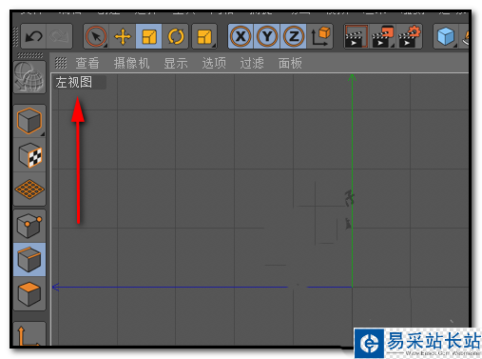Select the orange Workplane grid mode

click(x=29, y=189)
